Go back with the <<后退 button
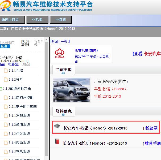The width and height of the screenshot is (161, 160). pyautogui.click(x=37, y=20)
